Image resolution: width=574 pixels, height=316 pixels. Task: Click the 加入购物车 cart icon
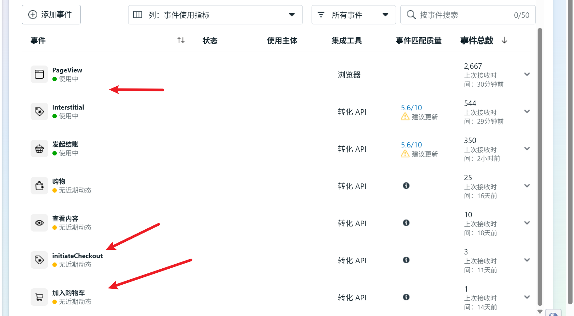click(39, 297)
